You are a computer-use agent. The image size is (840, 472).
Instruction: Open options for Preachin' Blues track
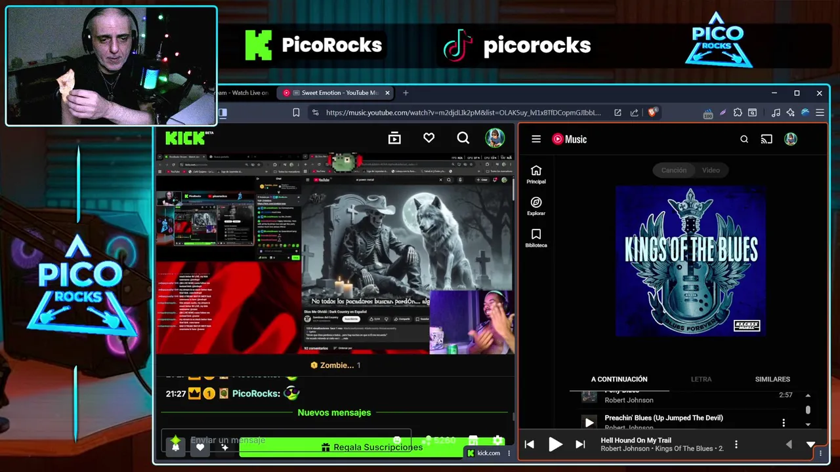tap(784, 423)
